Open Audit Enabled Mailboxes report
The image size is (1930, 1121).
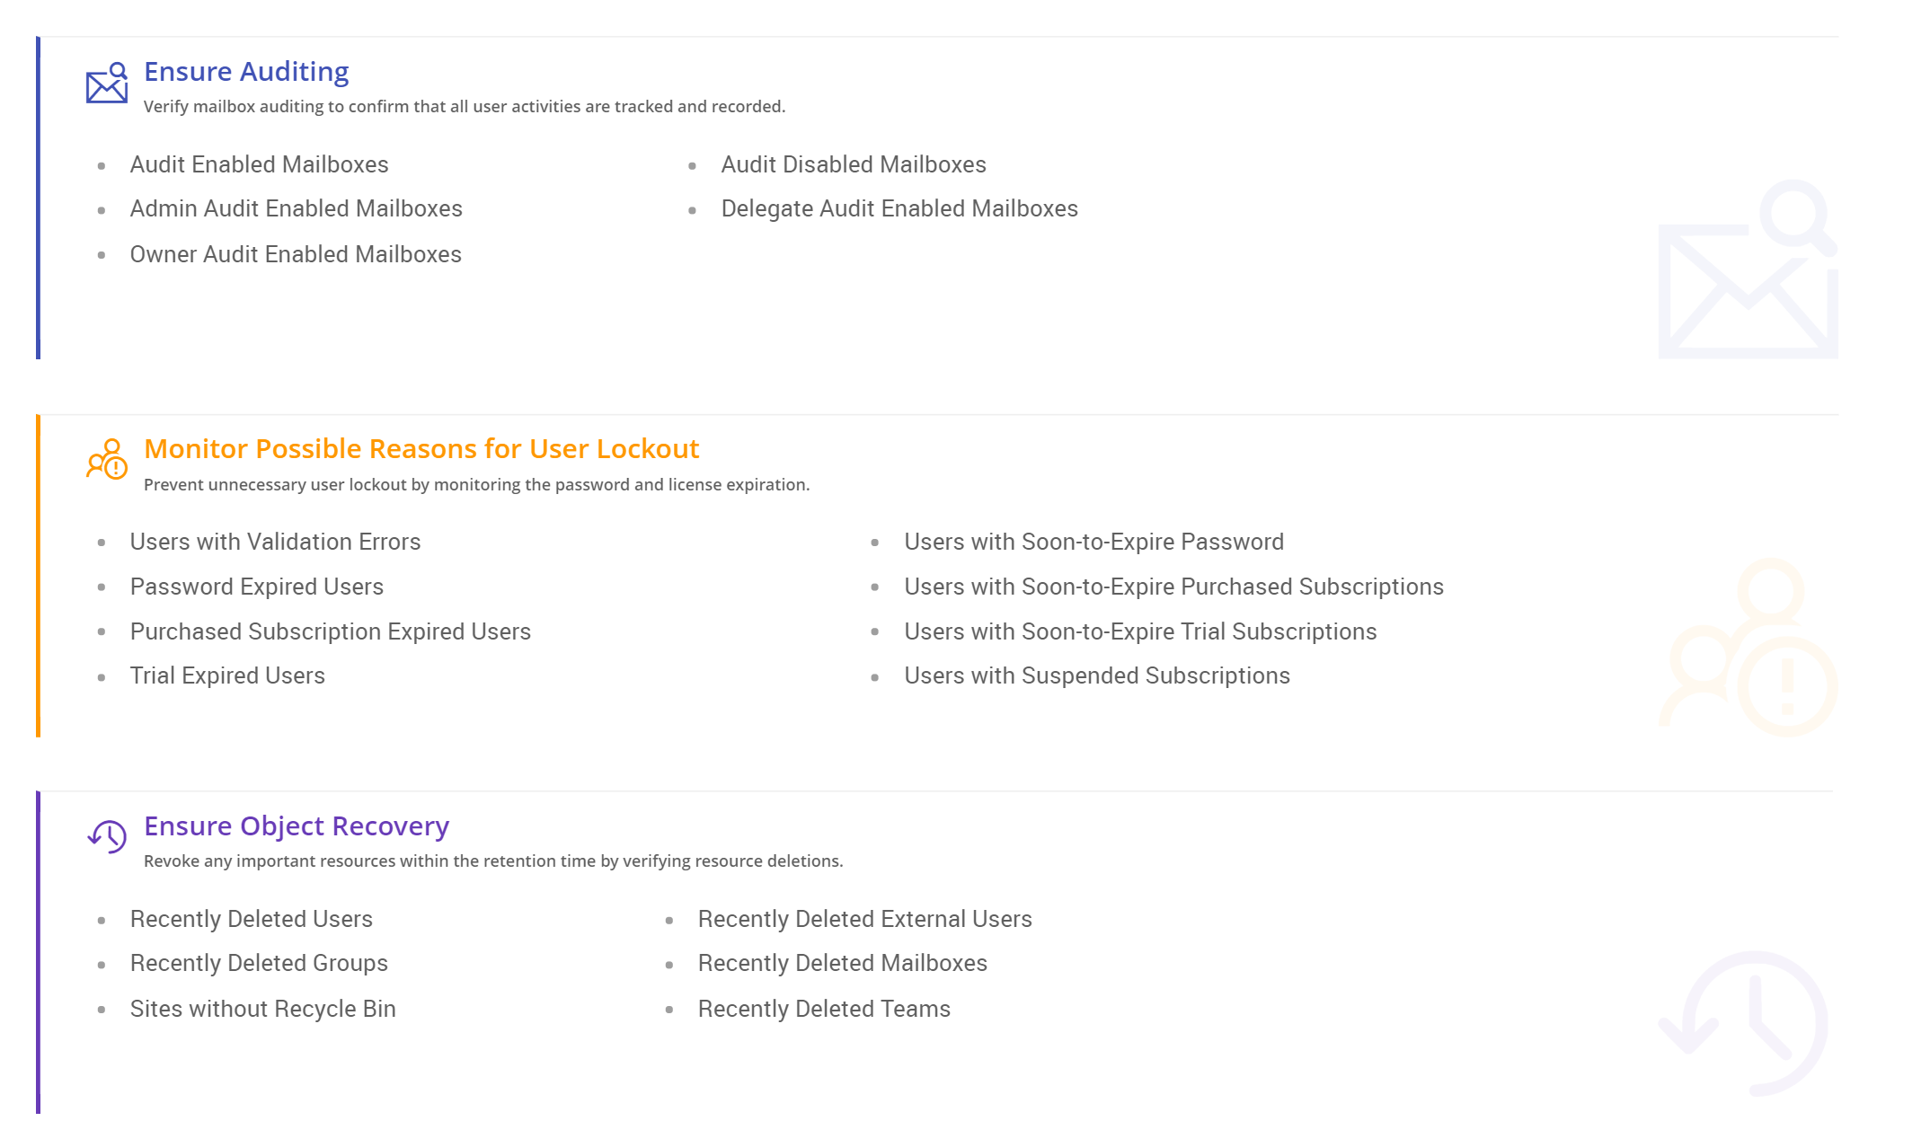[259, 165]
